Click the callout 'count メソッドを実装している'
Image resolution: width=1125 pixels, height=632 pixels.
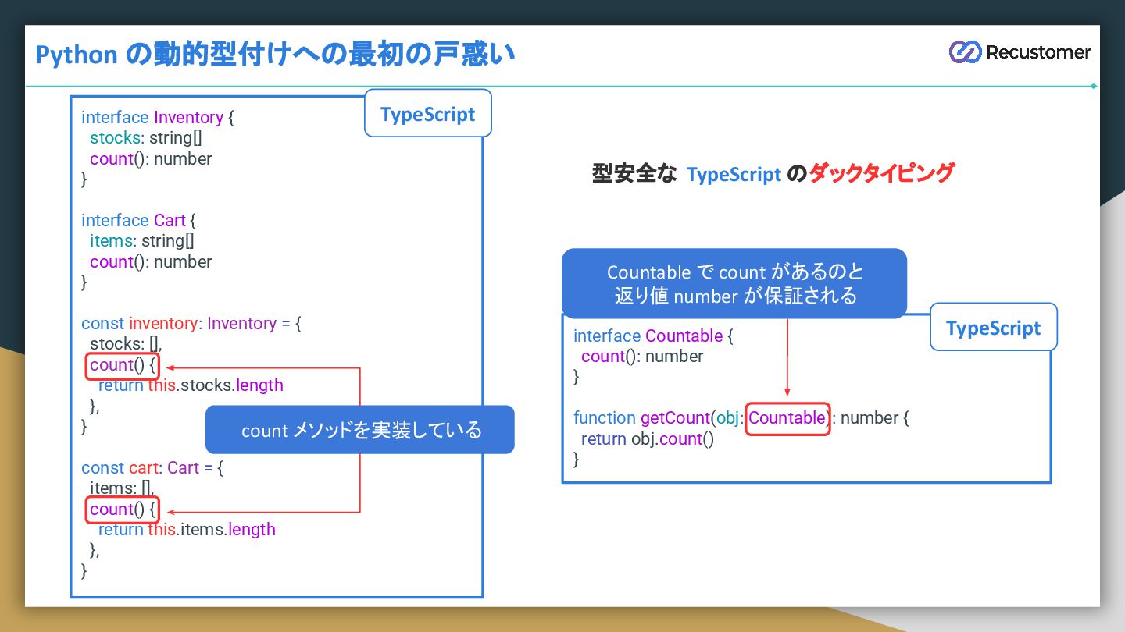point(360,430)
